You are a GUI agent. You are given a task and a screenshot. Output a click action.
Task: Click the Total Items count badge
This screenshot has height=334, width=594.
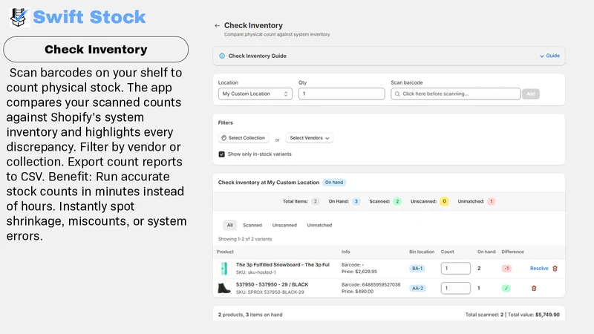click(x=315, y=201)
